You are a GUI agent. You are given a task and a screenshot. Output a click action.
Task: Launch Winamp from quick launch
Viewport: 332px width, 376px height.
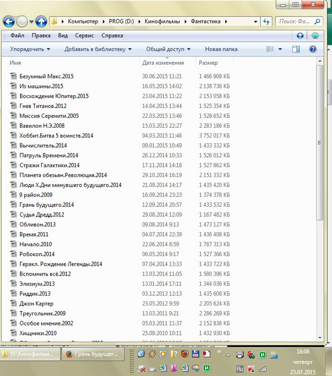(x=152, y=354)
